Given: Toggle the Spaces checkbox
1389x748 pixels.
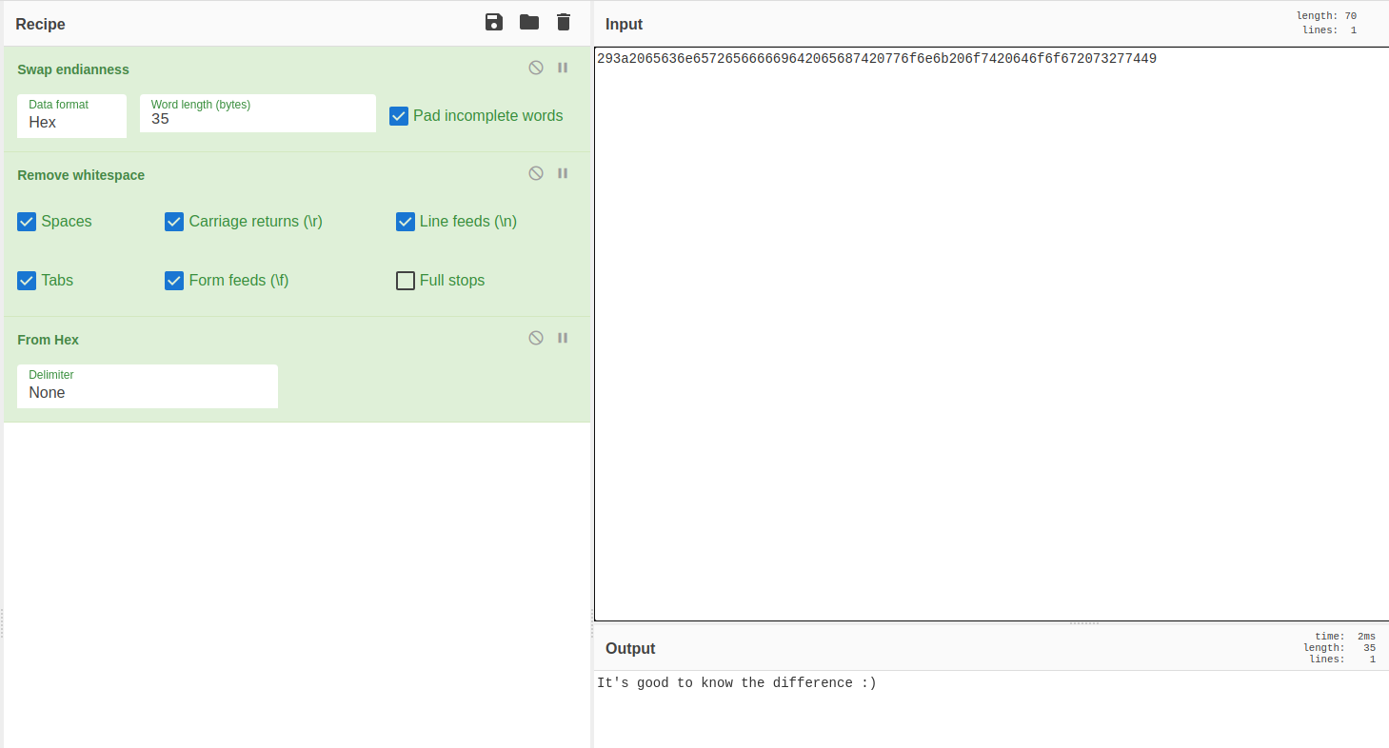Looking at the screenshot, I should 27,222.
